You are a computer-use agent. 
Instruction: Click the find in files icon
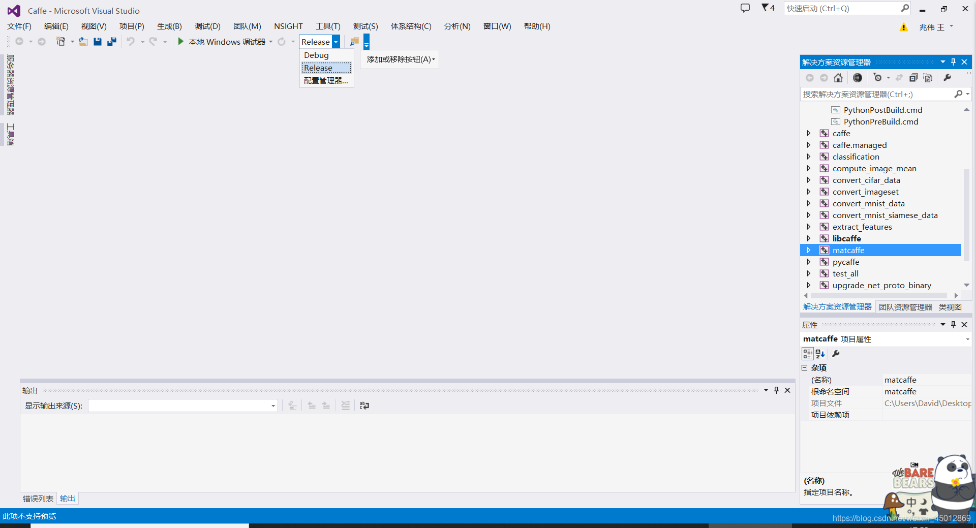pyautogui.click(x=354, y=42)
